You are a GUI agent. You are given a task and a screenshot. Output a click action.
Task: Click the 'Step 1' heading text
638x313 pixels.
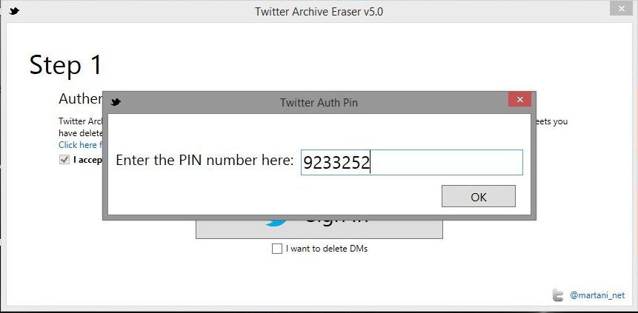[x=65, y=65]
